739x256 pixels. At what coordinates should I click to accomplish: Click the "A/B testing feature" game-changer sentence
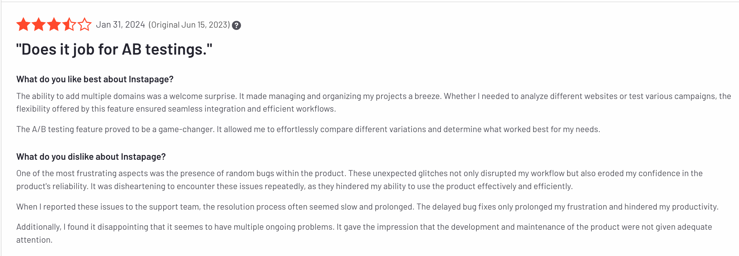(x=115, y=129)
